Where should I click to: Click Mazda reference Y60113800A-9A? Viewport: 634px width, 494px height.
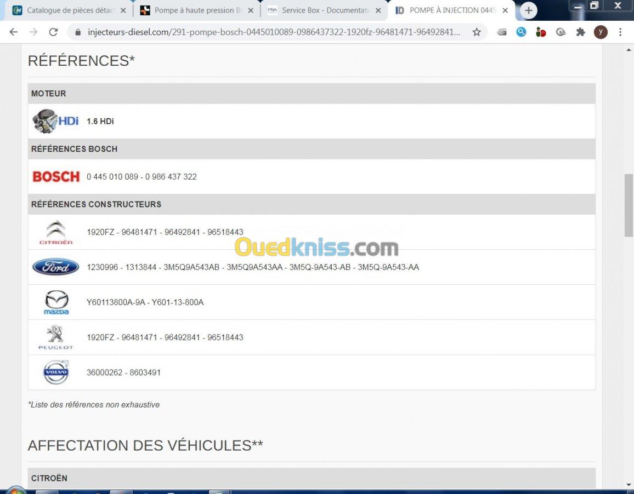(x=116, y=302)
